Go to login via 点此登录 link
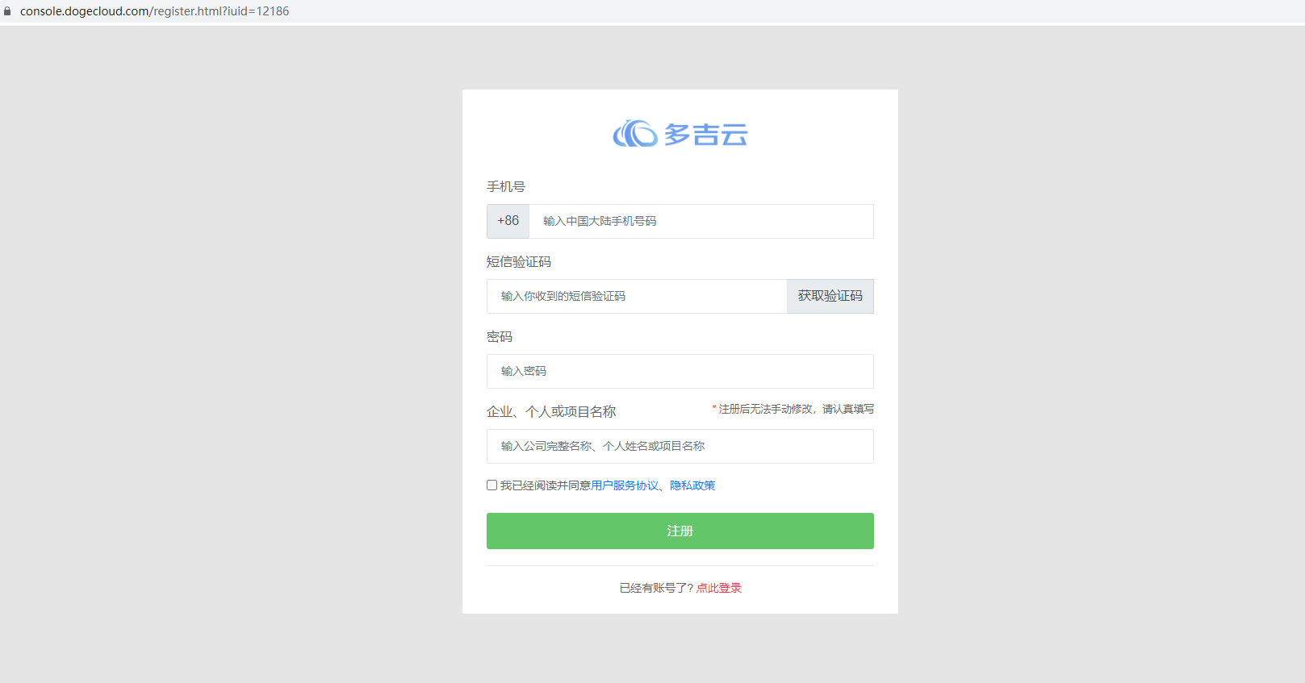Viewport: 1305px width, 683px height. pos(718,588)
